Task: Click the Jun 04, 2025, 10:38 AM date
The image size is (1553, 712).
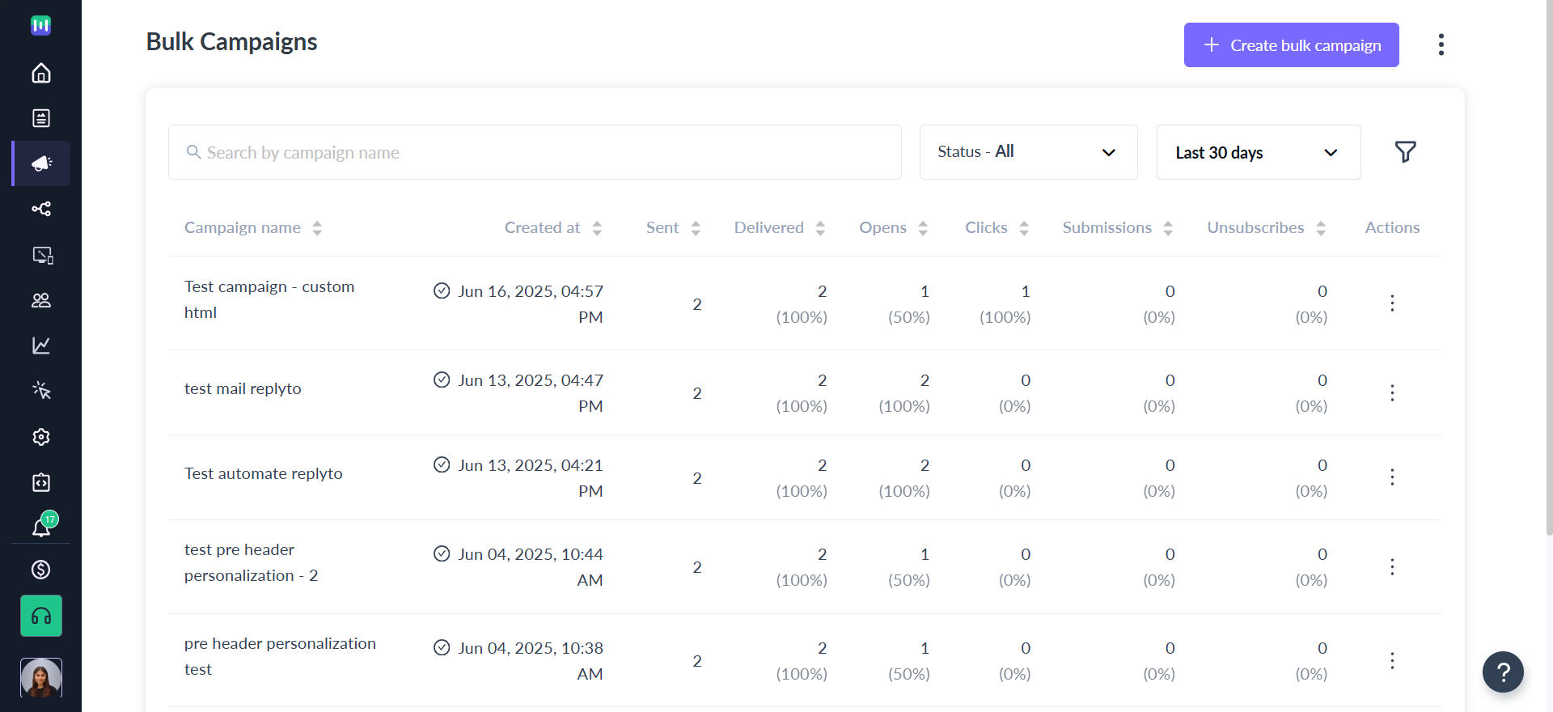Action: click(531, 661)
